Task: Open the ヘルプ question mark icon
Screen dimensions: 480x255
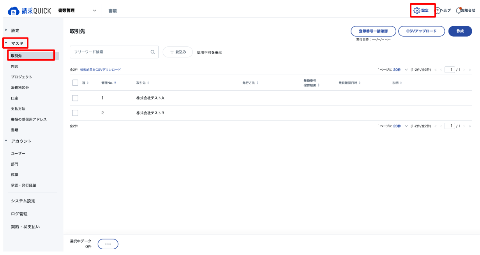Action: pyautogui.click(x=438, y=11)
